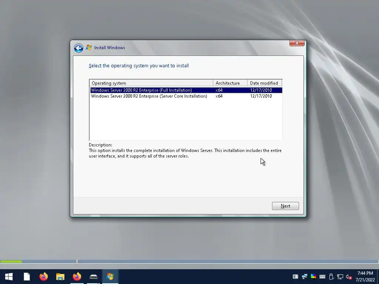Click 12/17/2010 date in Full Installation row
The image size is (379, 284).
coord(261,90)
